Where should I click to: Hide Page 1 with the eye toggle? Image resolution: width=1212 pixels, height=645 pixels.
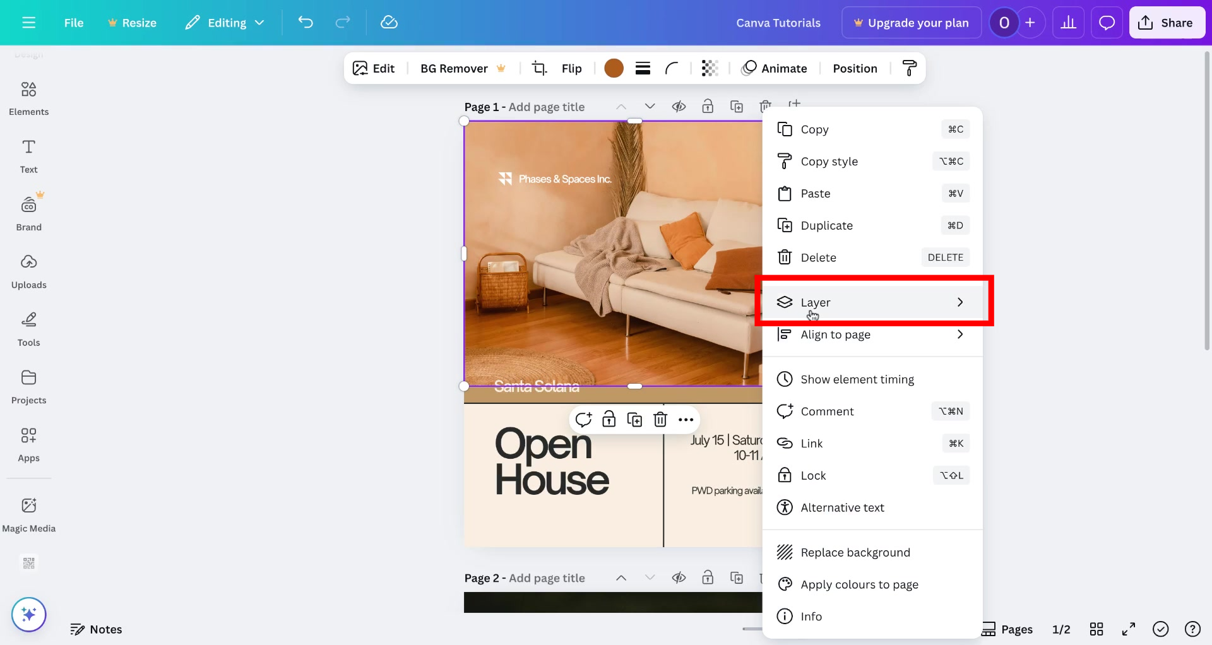[x=679, y=106]
